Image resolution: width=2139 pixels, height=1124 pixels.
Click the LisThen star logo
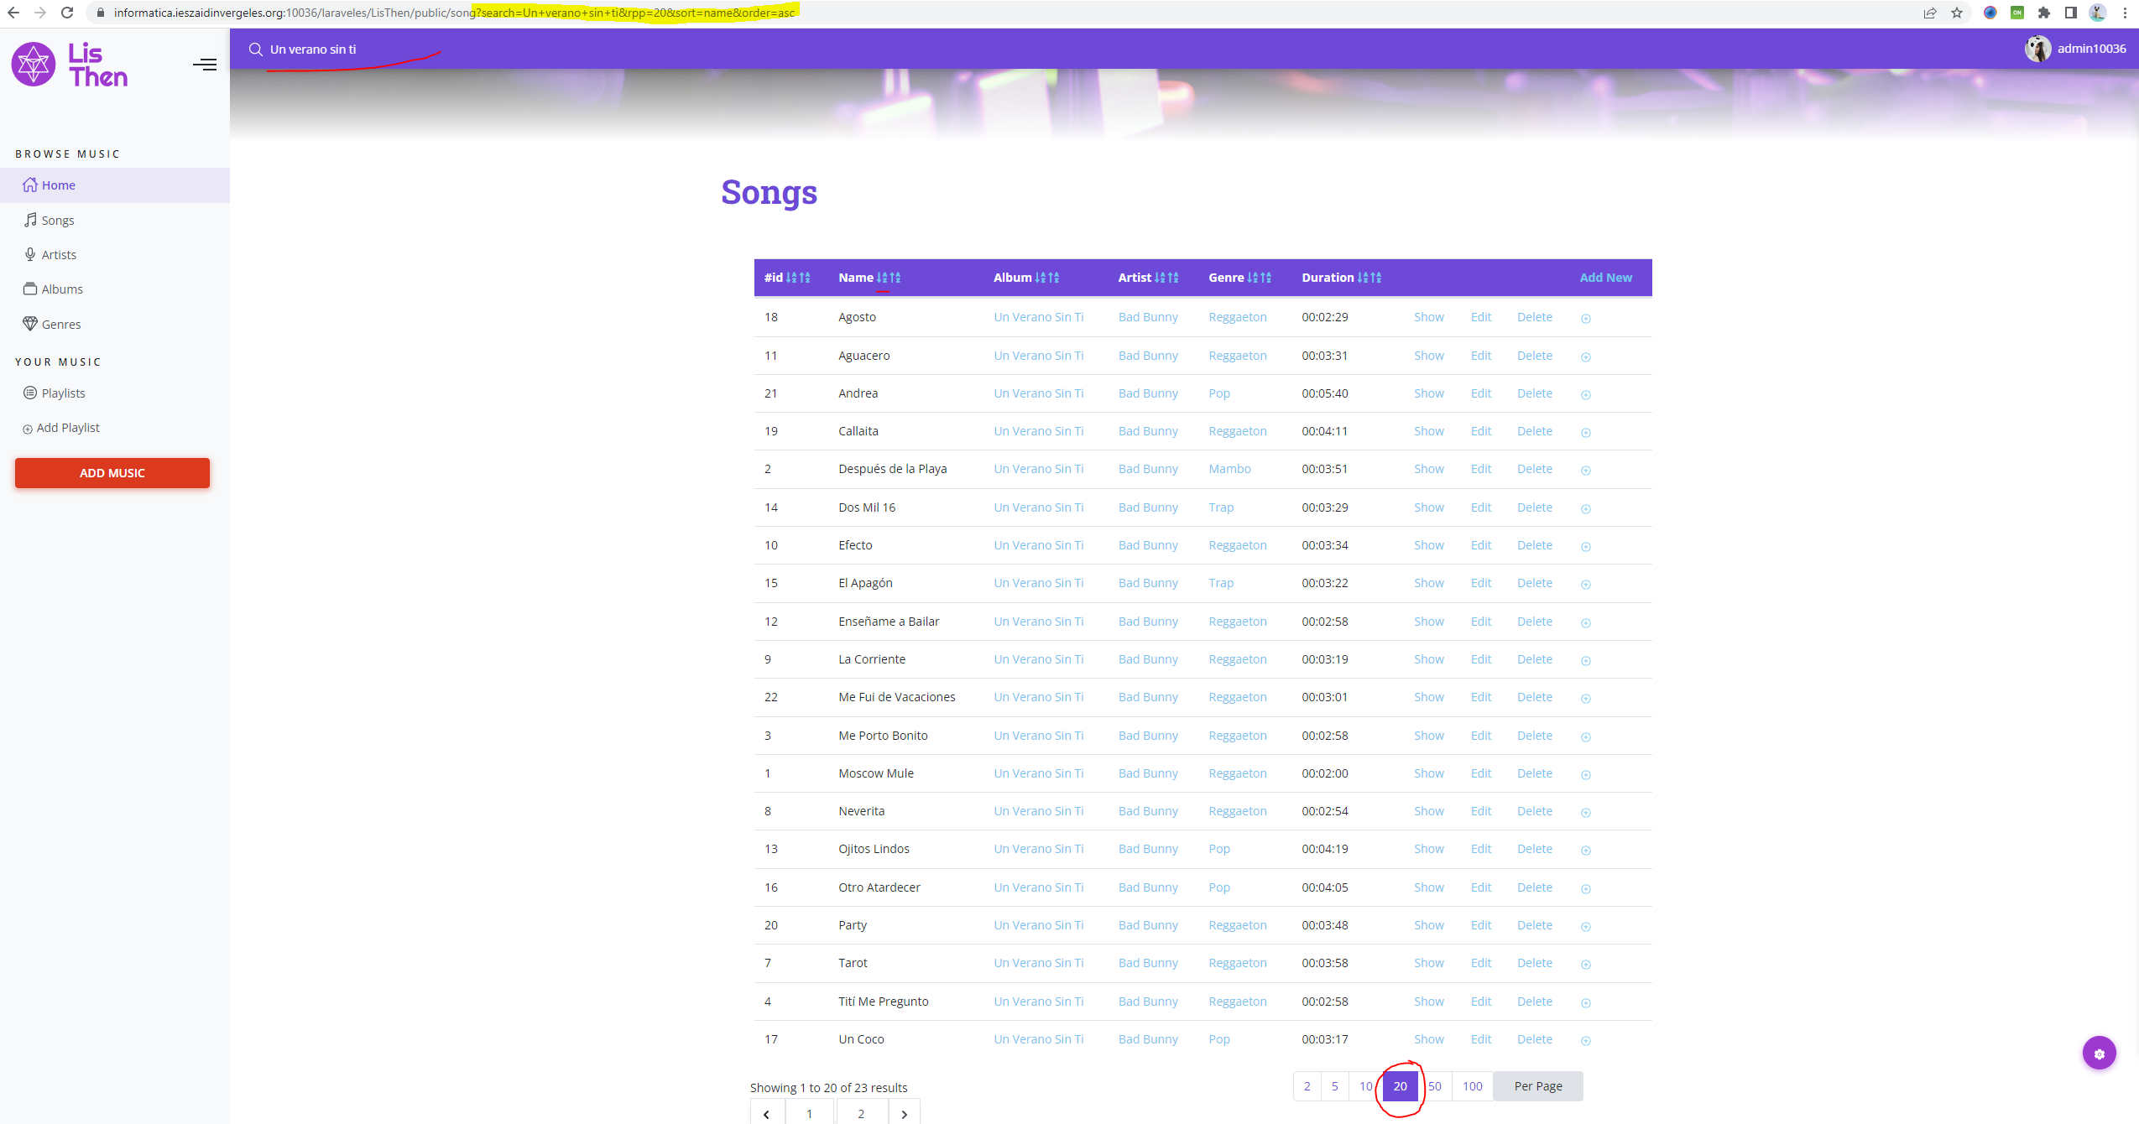pos(34,65)
